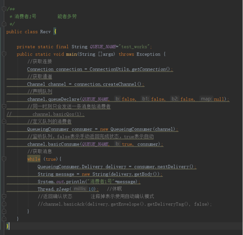The image size is (243, 235).
Task: Click QueueingConsumer.Delivery type name
Action: 70,167
